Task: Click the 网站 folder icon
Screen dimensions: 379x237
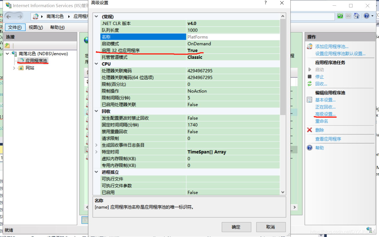Action: (x=21, y=68)
